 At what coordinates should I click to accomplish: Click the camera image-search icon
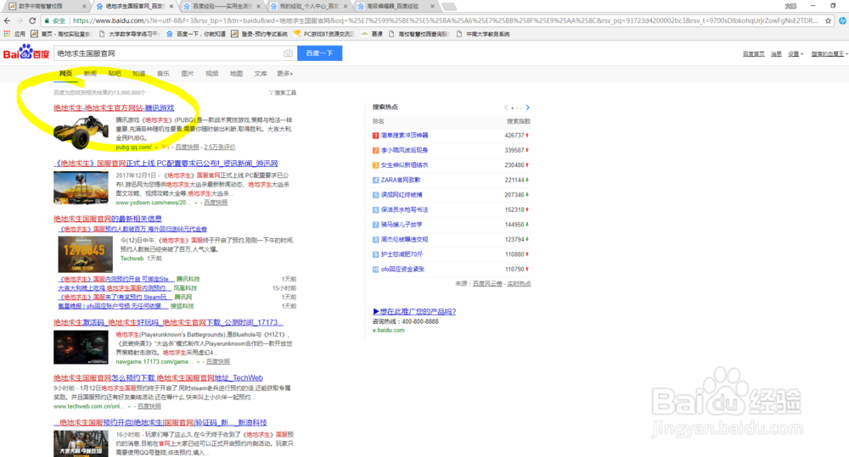pos(288,53)
